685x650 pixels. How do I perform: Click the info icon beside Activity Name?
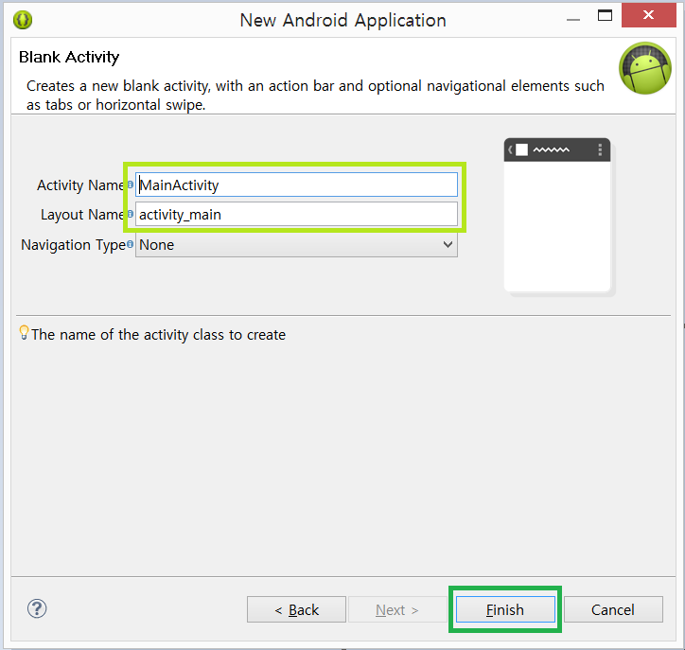[x=131, y=184]
